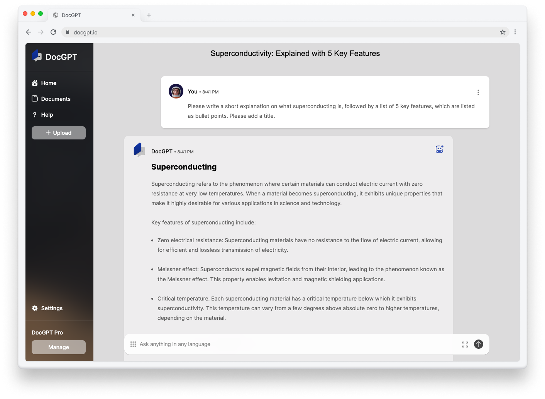Image resolution: width=545 pixels, height=399 pixels.
Task: Open the browser's three-dot menu
Action: 515,32
